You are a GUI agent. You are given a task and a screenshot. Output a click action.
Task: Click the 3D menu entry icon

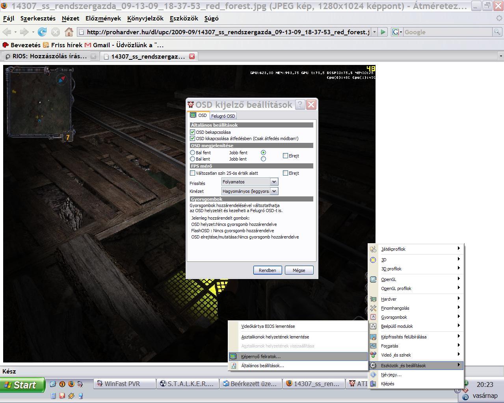373,260
